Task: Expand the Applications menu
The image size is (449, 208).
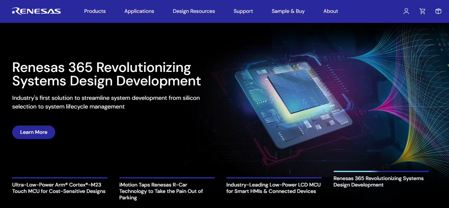Action: 139,11
